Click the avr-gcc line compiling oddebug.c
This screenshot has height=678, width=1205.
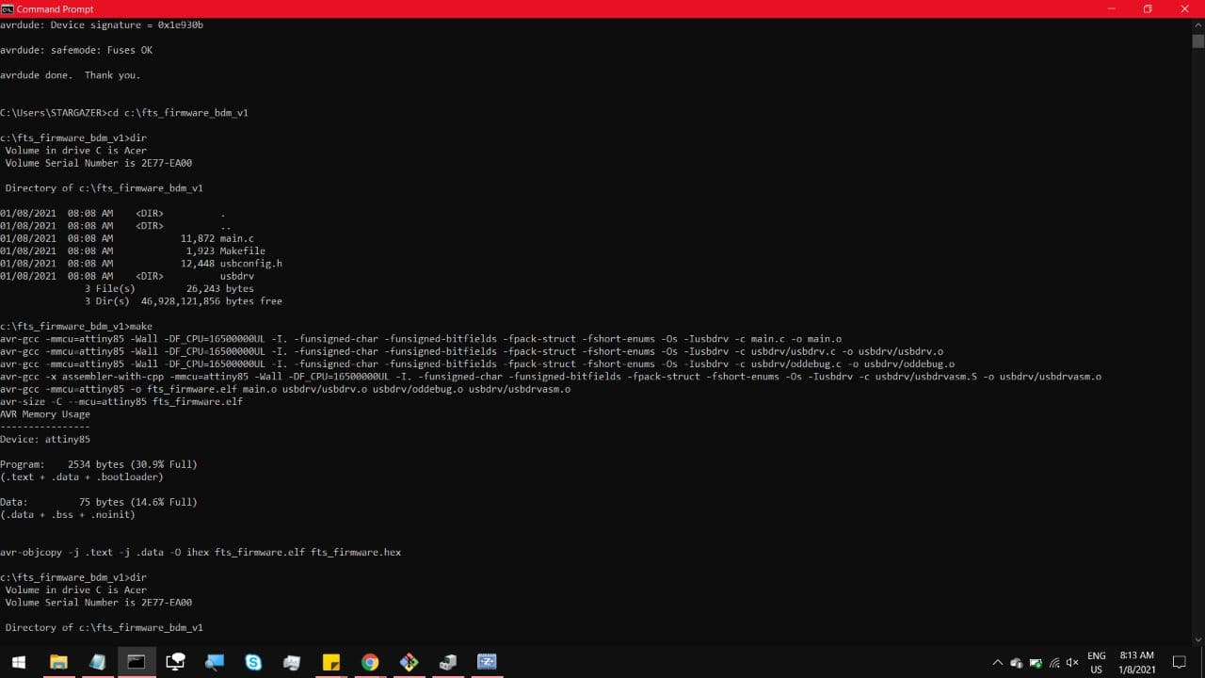(477, 363)
